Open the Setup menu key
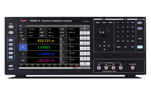The height and width of the screenshot is (92, 151). click(104, 23)
